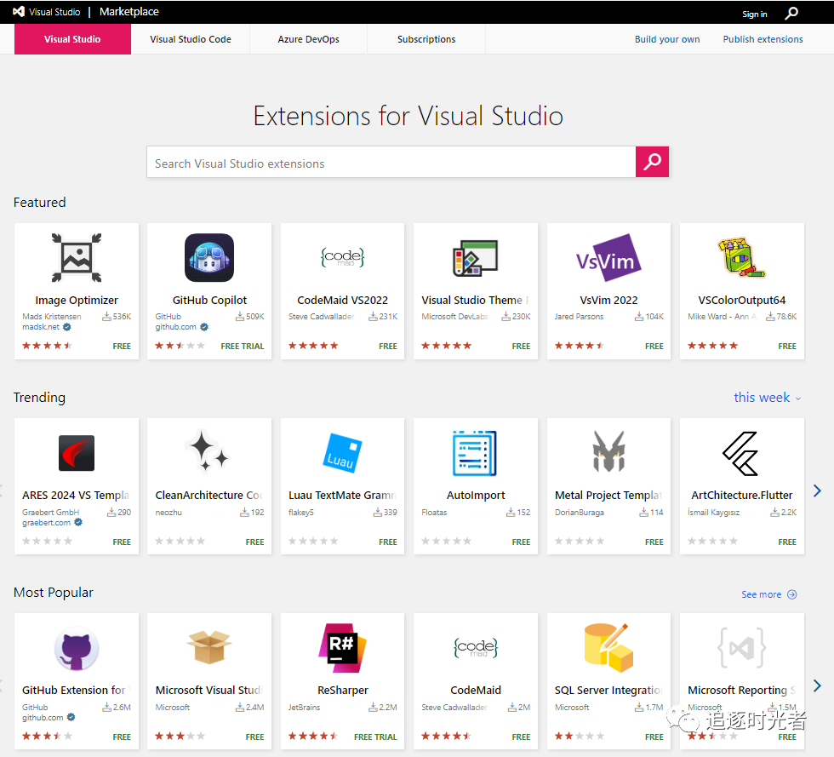Click the Luau TextMate Grammar title
Image resolution: width=834 pixels, height=757 pixels.
[x=342, y=495]
